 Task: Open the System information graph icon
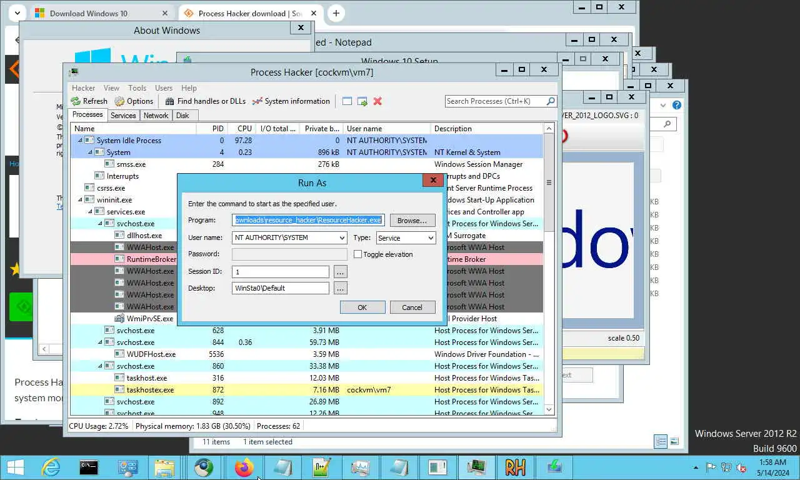(x=257, y=101)
